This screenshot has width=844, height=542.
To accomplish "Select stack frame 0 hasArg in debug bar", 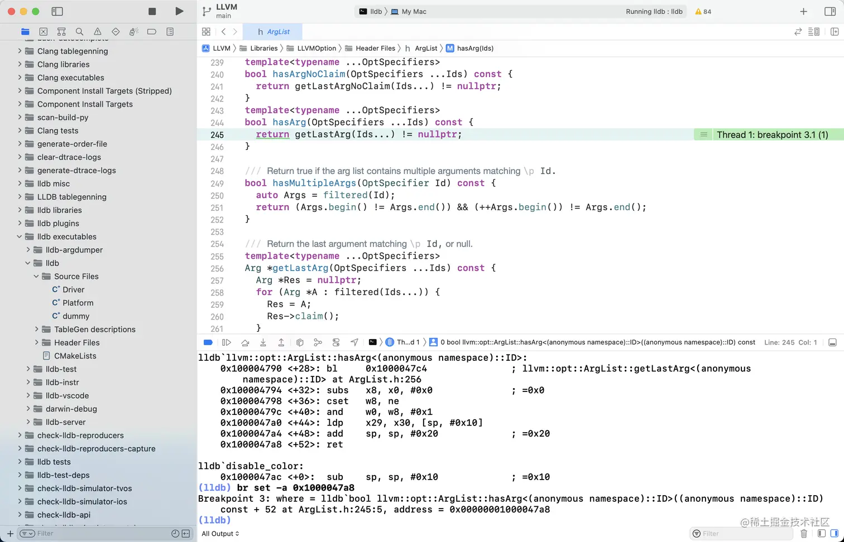I will click(x=592, y=342).
